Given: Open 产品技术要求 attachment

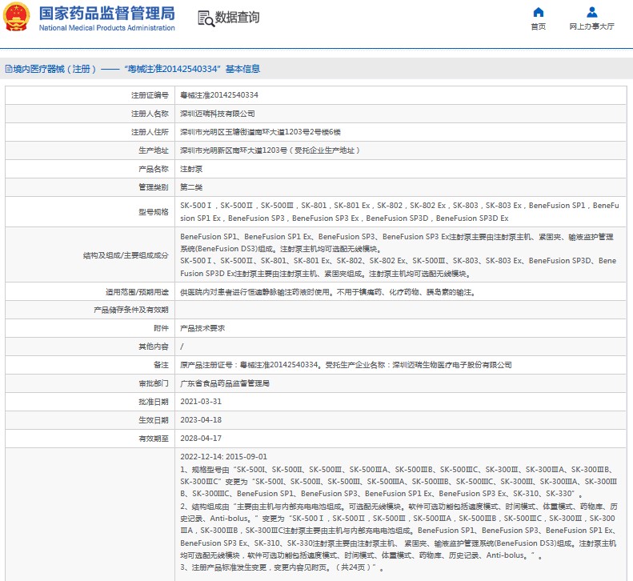Looking at the screenshot, I should point(202,328).
